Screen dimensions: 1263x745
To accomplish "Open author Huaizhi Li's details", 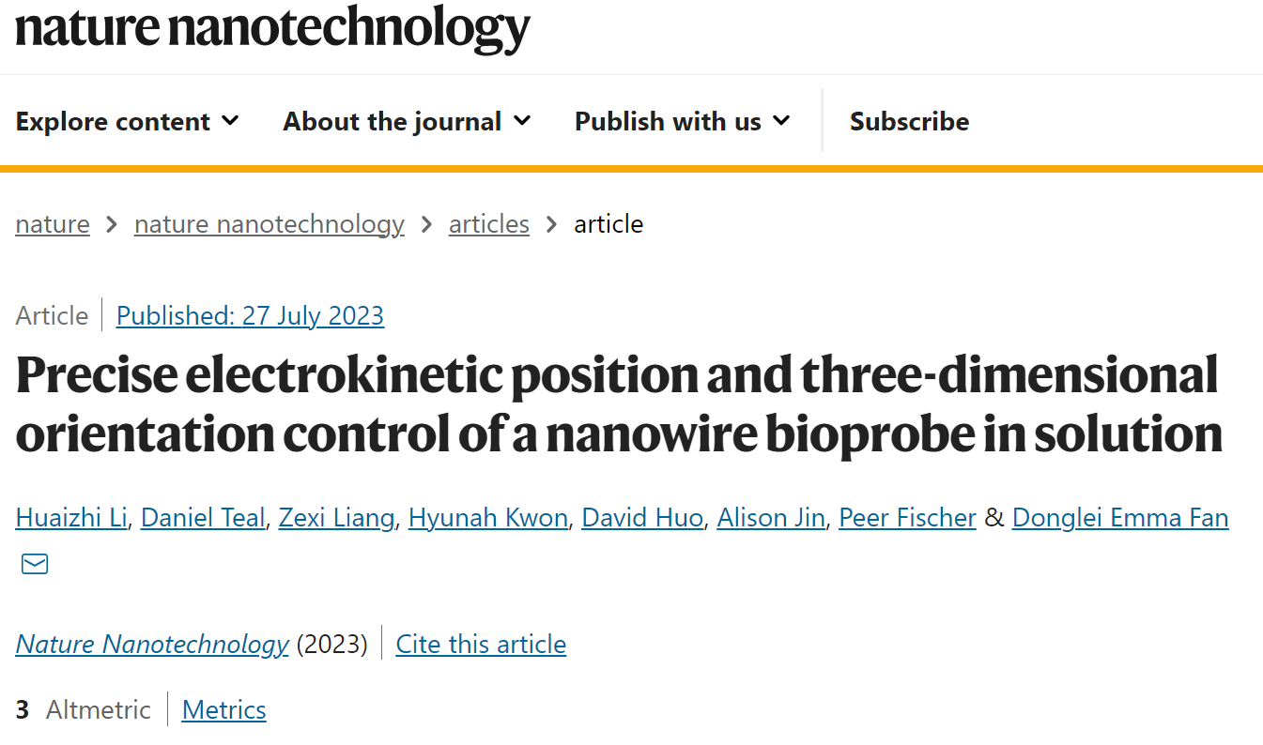I will [x=71, y=518].
